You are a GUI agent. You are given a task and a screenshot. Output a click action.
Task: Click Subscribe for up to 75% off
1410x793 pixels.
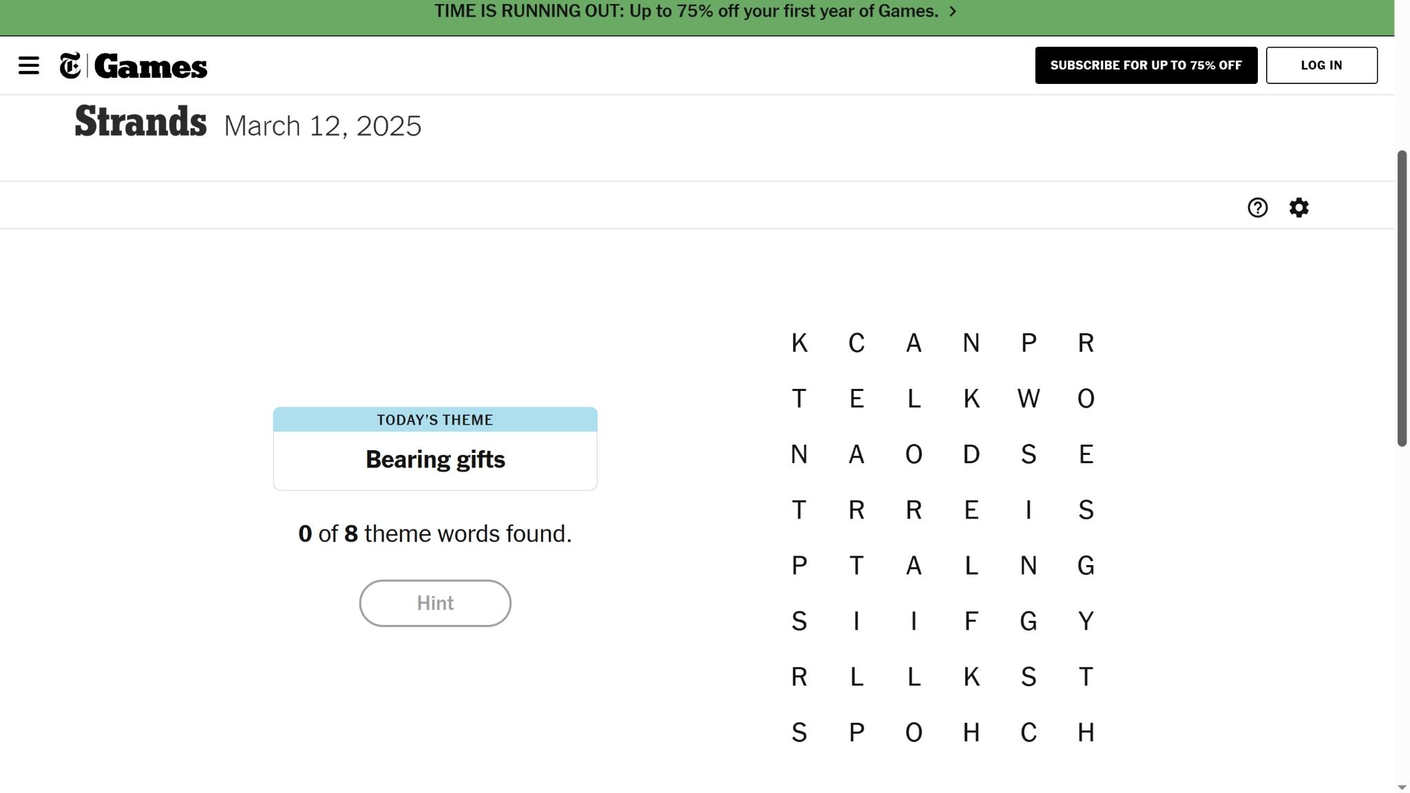tap(1146, 65)
